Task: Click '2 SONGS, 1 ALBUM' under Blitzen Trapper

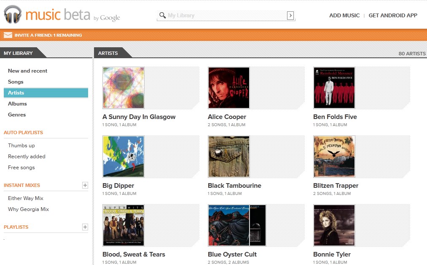Action: 332,194
